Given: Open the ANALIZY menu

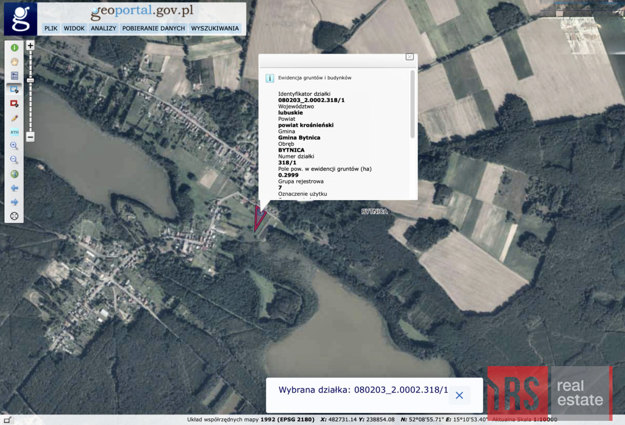Looking at the screenshot, I should 103,28.
